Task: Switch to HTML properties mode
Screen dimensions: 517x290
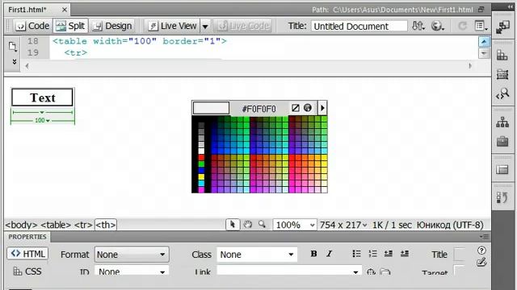Action: click(27, 254)
